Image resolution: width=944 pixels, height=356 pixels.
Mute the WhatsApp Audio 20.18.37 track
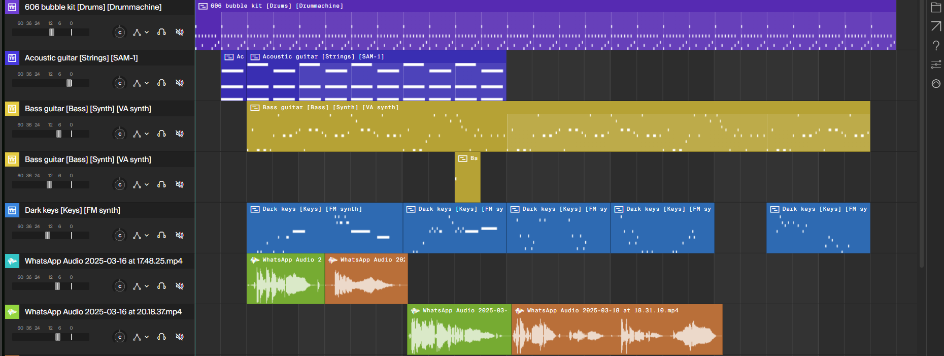pos(180,337)
